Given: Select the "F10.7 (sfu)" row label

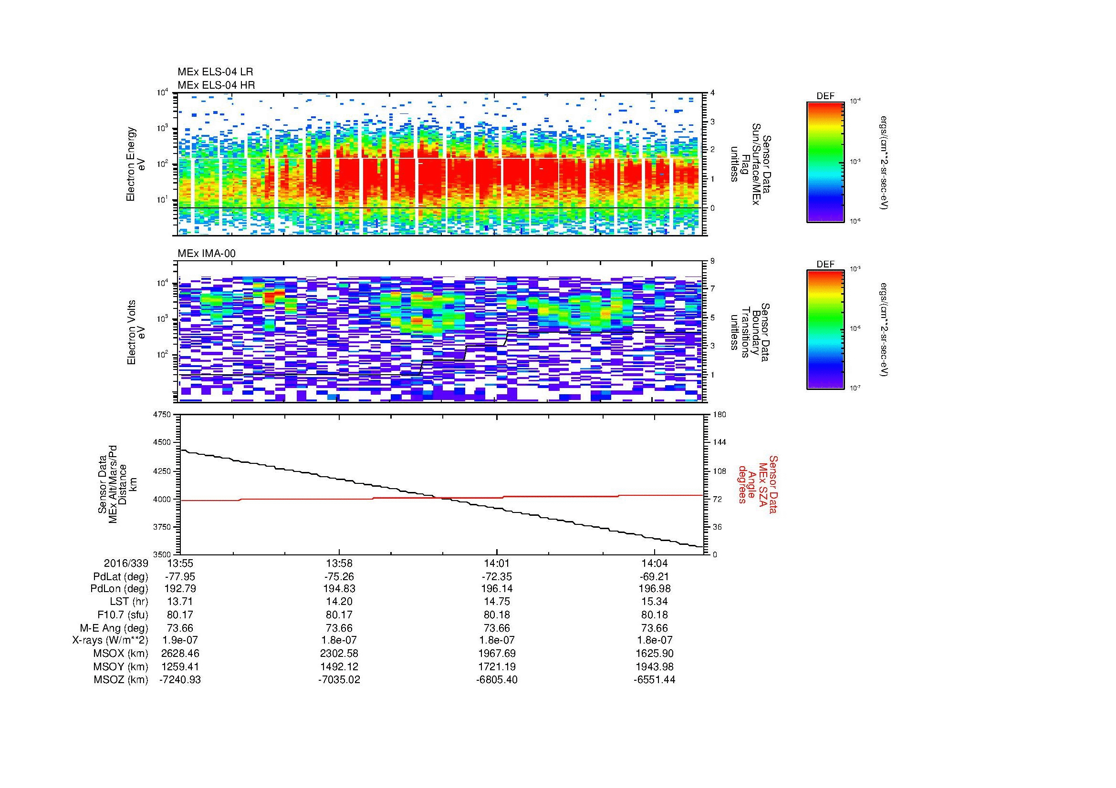Looking at the screenshot, I should point(122,615).
